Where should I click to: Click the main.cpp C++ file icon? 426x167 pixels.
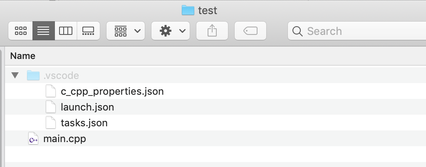coord(33,139)
